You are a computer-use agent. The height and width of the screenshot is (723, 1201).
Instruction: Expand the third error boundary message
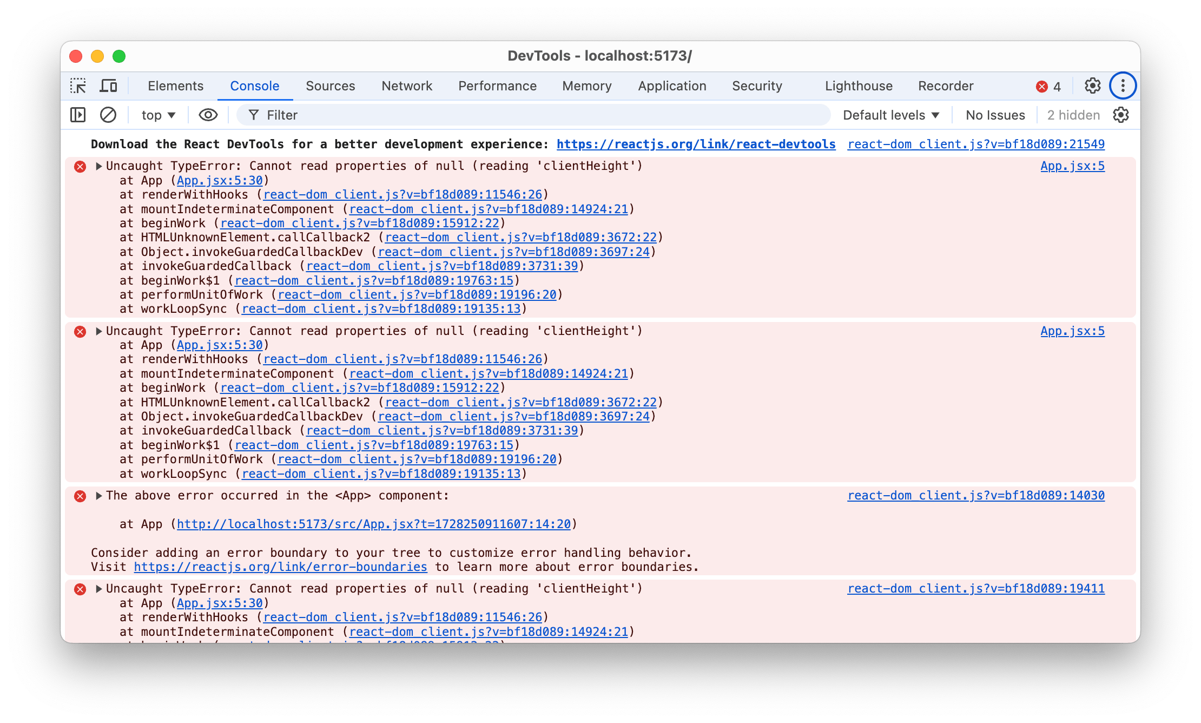[98, 495]
